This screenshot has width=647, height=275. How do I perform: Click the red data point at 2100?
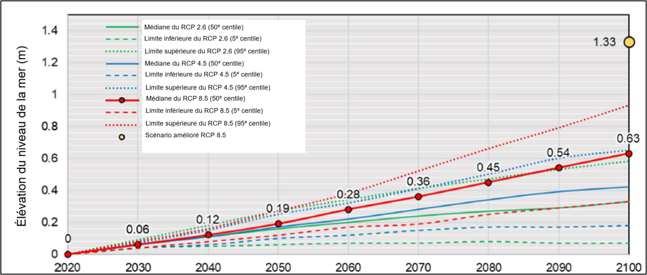[629, 154]
